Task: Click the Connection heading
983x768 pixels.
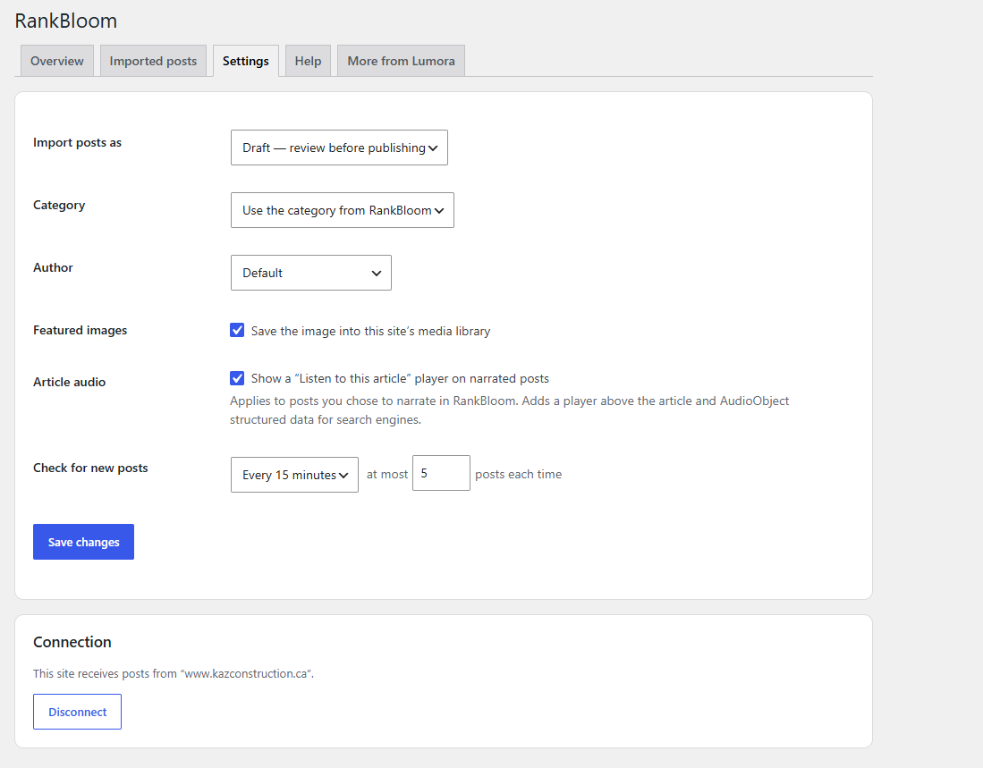Action: pos(72,642)
